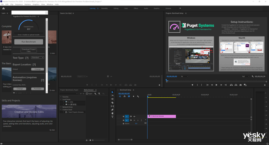This screenshot has width=269, height=145.
Task: Click the Extract button in Program monitor
Action: click(236, 85)
